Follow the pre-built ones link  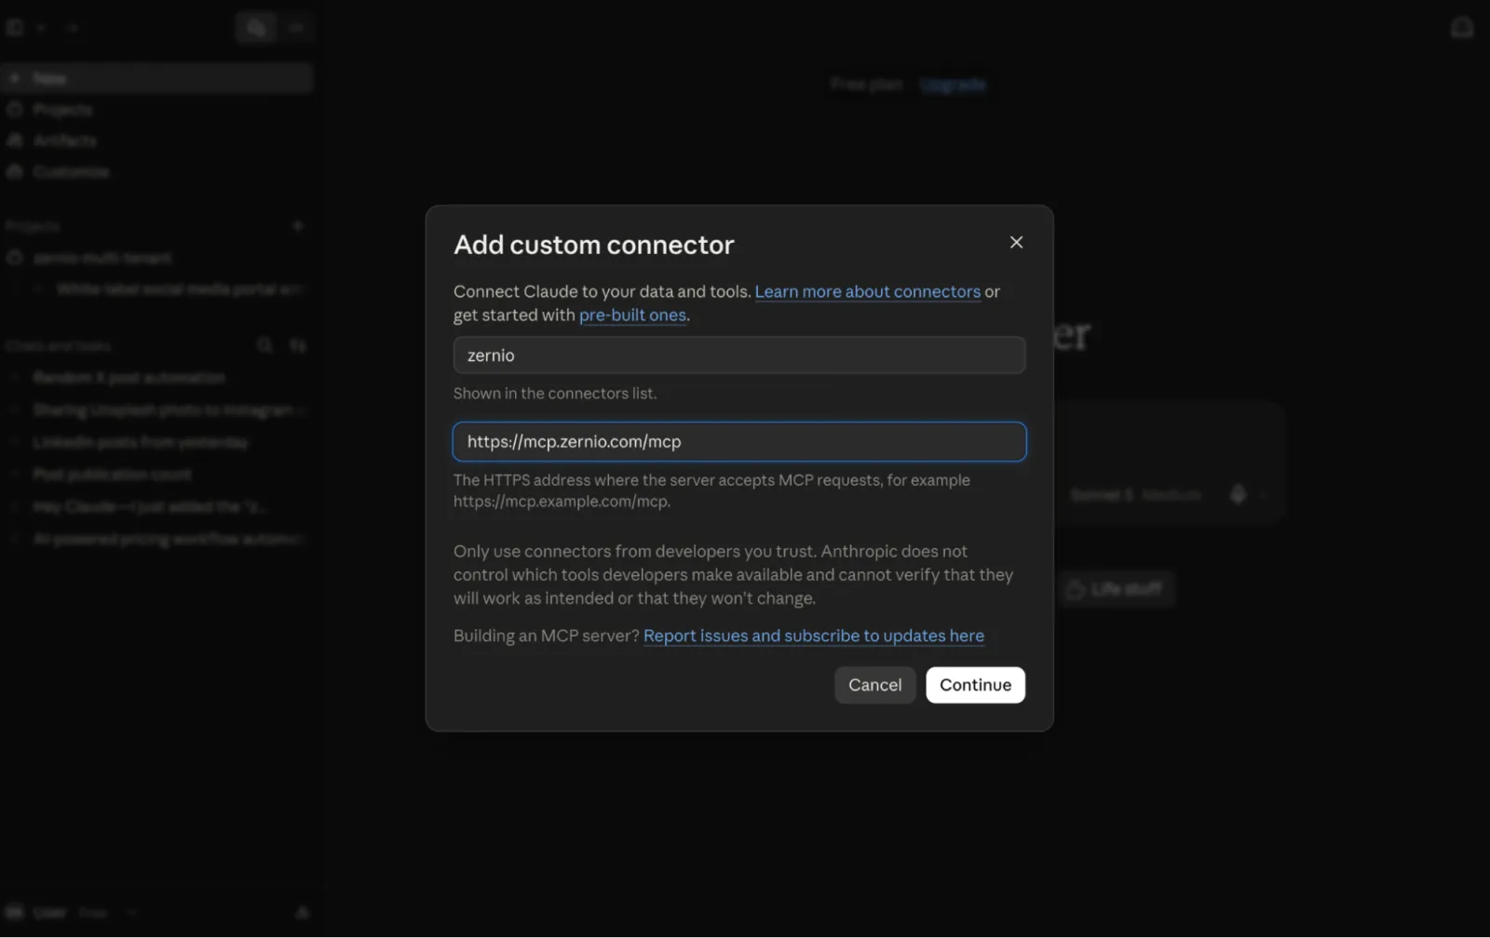[632, 315]
